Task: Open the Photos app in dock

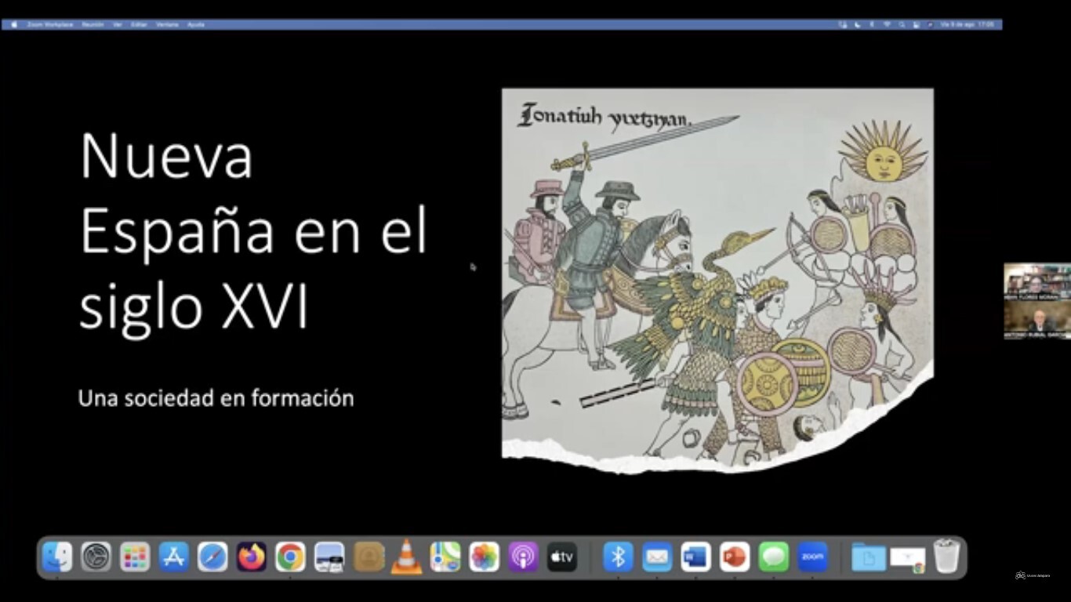Action: pyautogui.click(x=485, y=557)
